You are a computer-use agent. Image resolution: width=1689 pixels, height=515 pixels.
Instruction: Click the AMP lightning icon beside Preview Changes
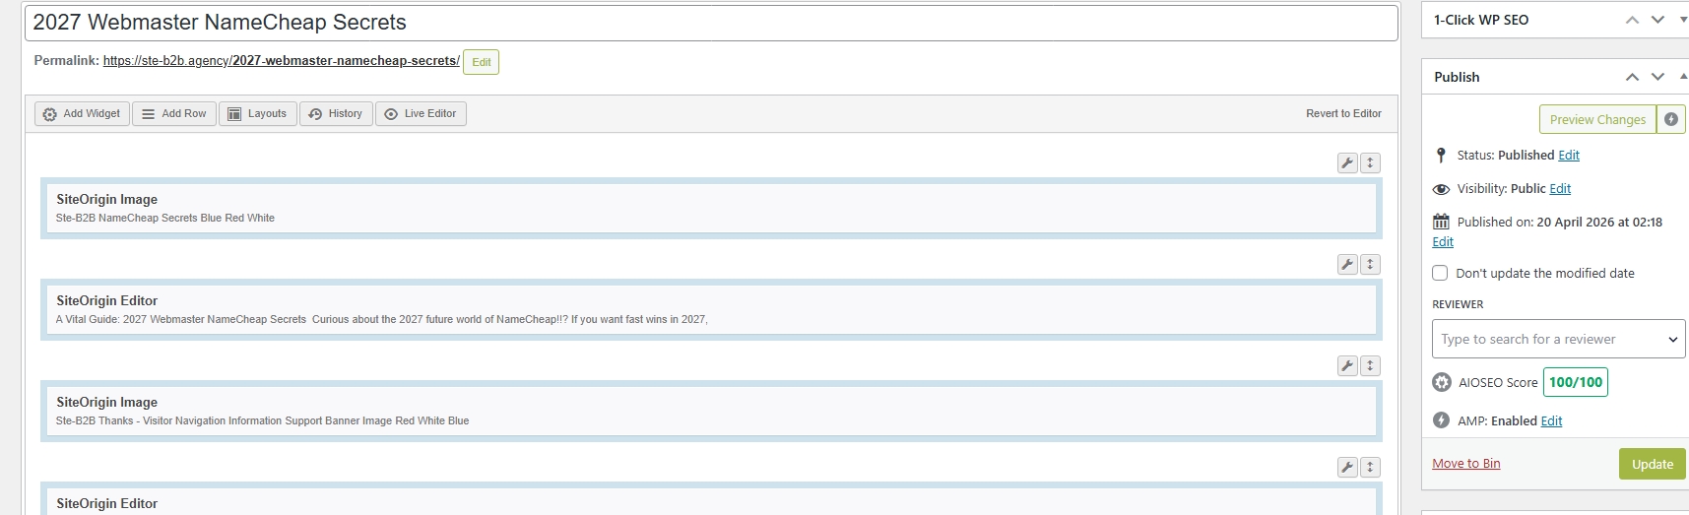point(1671,119)
